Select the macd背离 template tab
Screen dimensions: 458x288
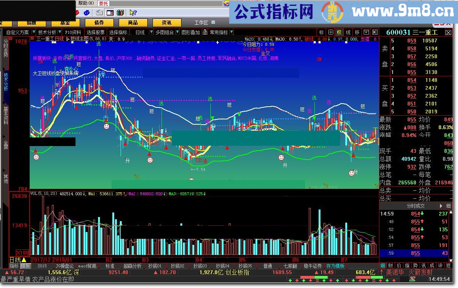[x=88, y=266]
